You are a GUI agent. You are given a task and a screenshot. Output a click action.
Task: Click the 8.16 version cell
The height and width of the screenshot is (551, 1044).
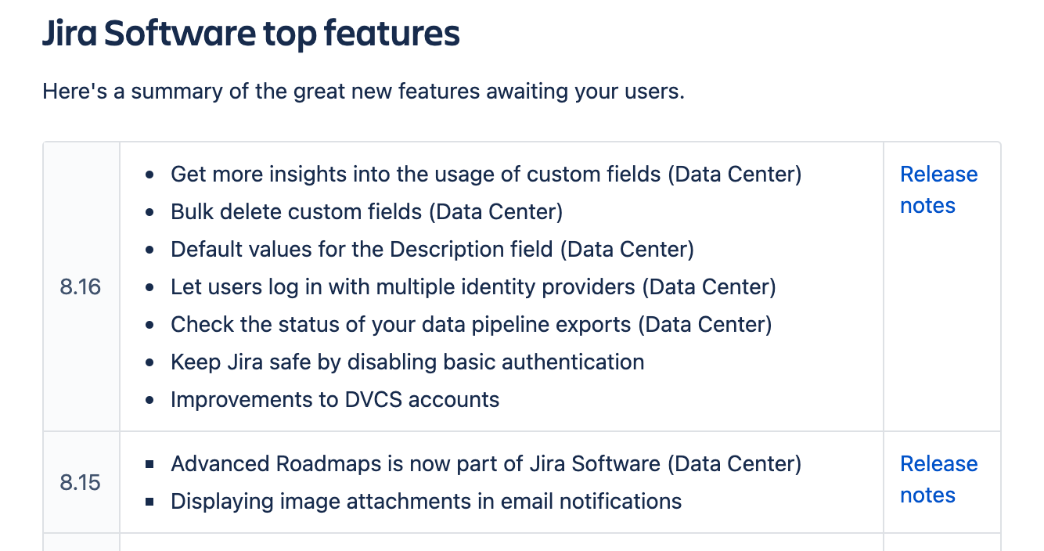[x=81, y=286]
